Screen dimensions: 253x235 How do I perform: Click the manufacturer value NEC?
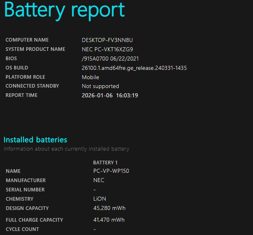pos(98,180)
